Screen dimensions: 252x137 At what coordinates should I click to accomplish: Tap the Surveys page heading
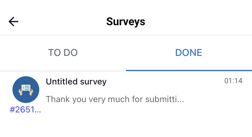pyautogui.click(x=126, y=22)
